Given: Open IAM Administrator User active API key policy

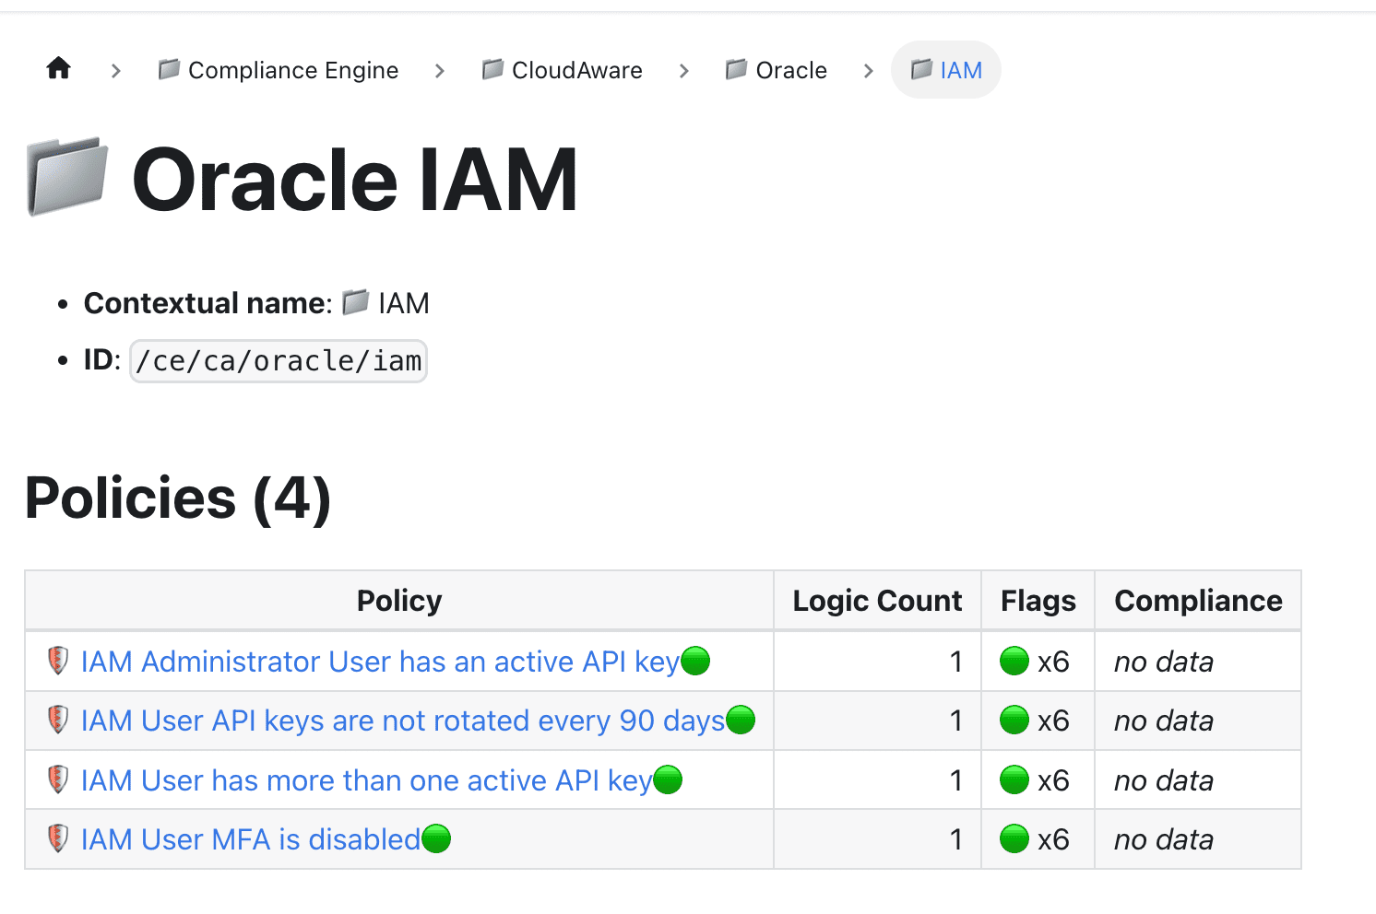Looking at the screenshot, I should pos(380,662).
